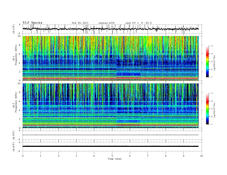Click the "2" kHz tick on ch.2 spectrogram
Viewport: 227px width, 175px height.
[x=20, y=119]
